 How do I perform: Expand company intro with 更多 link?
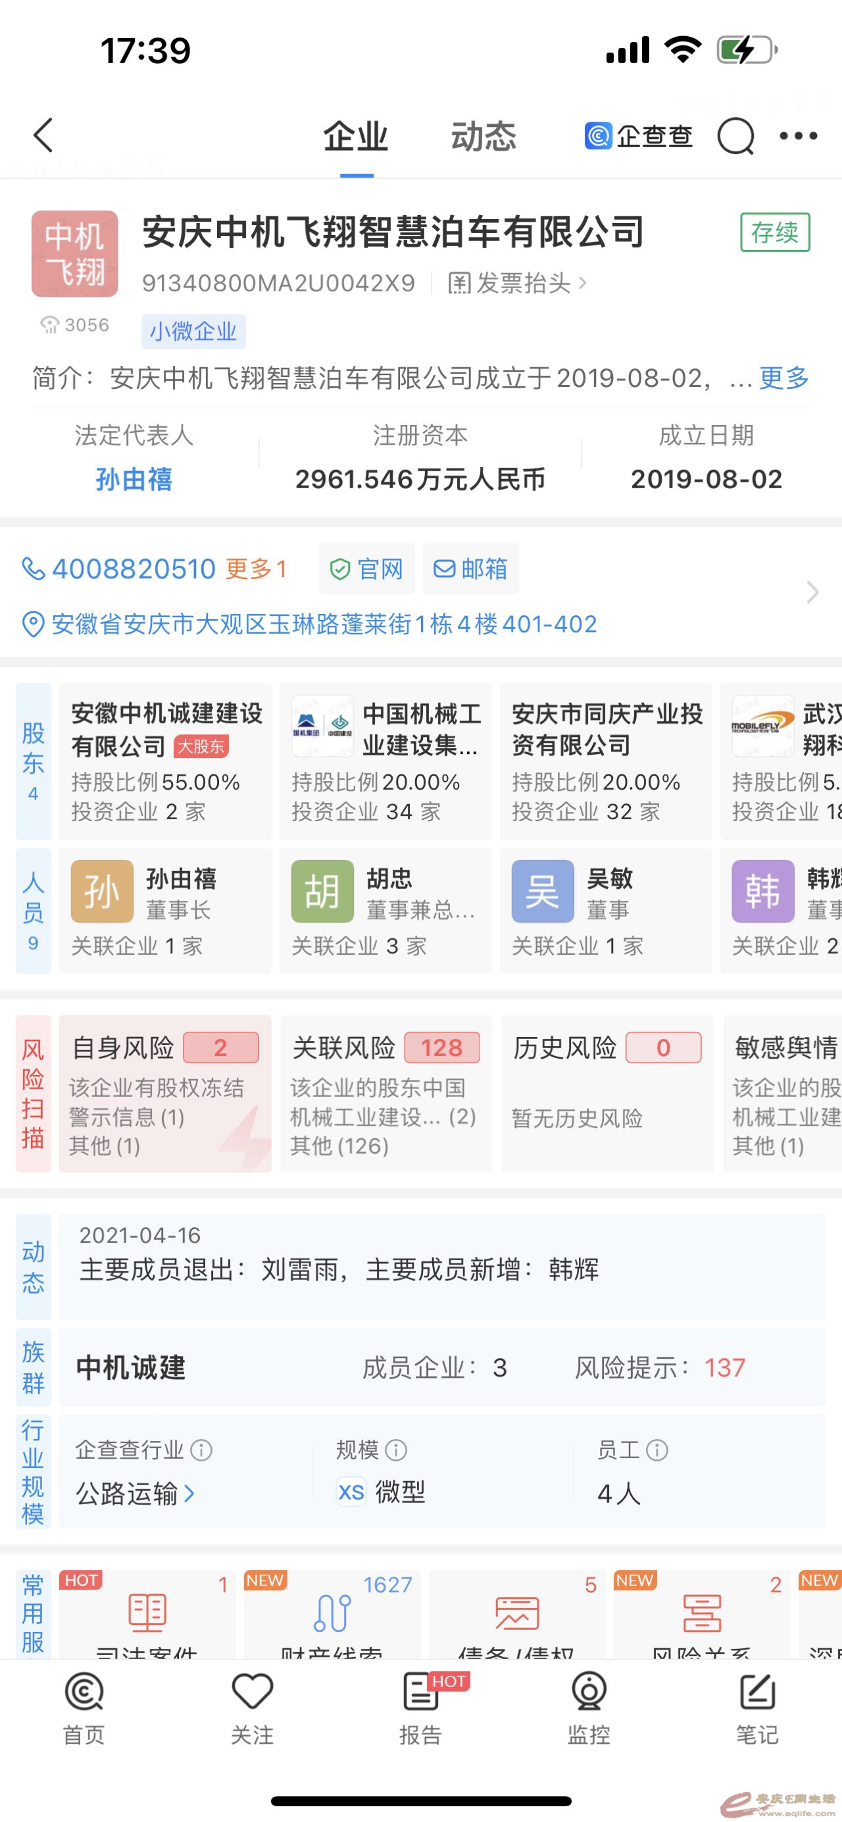(x=784, y=378)
